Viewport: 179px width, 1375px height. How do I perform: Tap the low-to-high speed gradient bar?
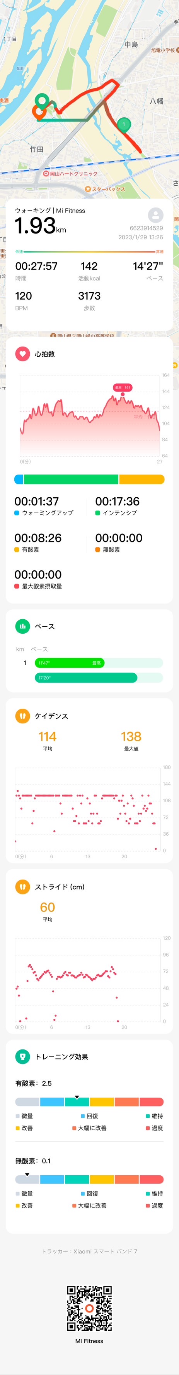(89, 251)
